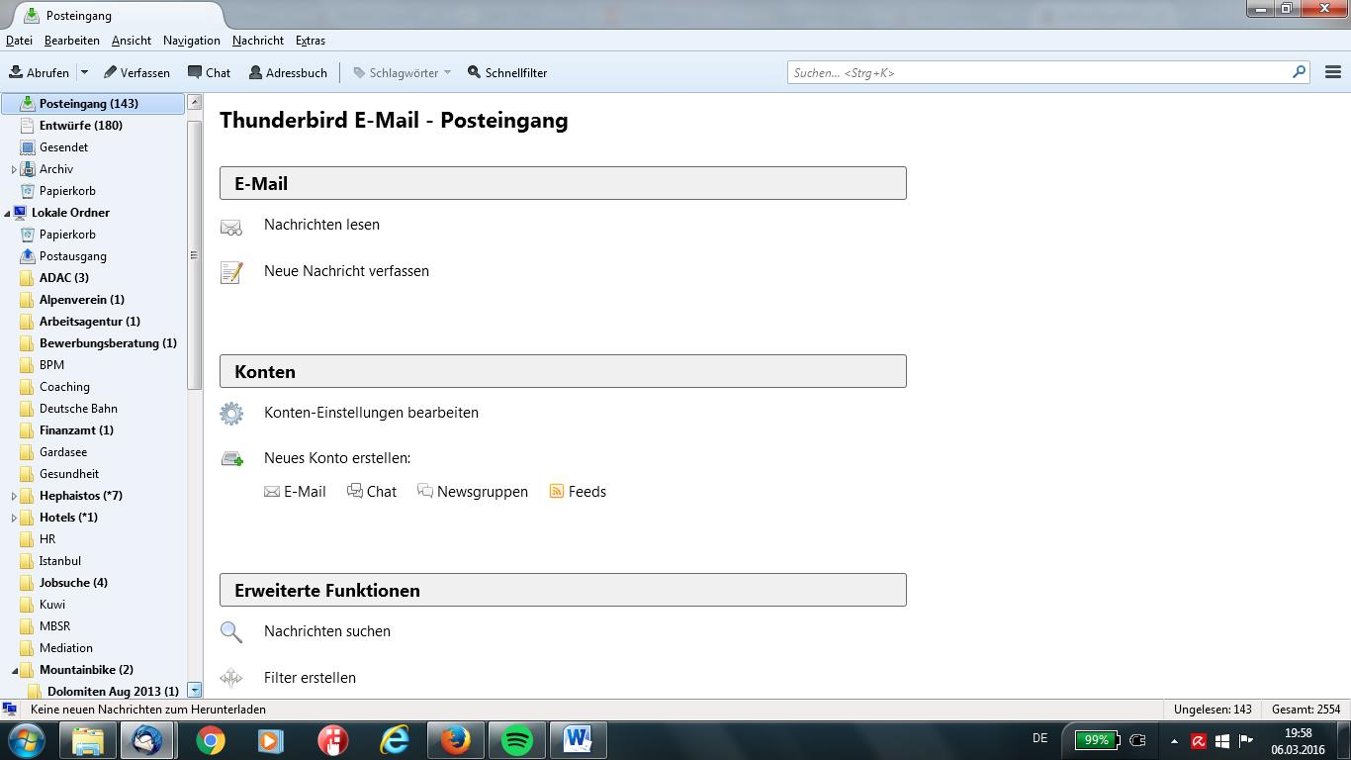Viewport: 1351px width, 760px height.
Task: Open the Extras menu
Action: (311, 41)
